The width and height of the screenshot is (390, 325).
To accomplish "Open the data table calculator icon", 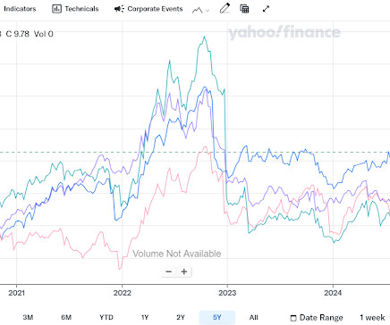I will click(244, 9).
